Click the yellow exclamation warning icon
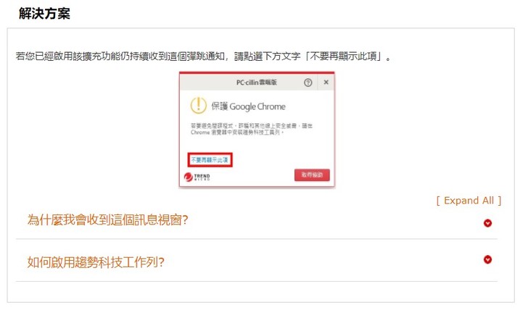 pyautogui.click(x=198, y=105)
